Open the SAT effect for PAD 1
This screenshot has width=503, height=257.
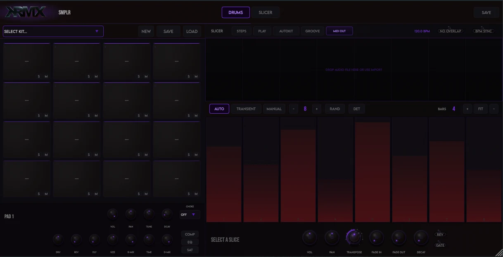(190, 250)
